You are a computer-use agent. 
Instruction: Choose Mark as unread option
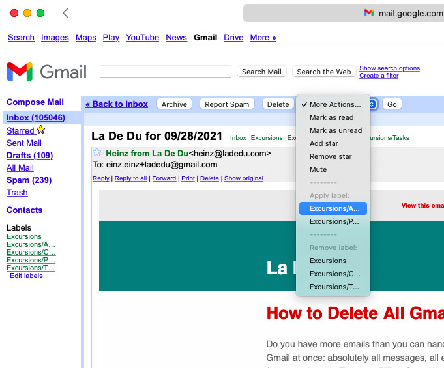[x=333, y=130]
